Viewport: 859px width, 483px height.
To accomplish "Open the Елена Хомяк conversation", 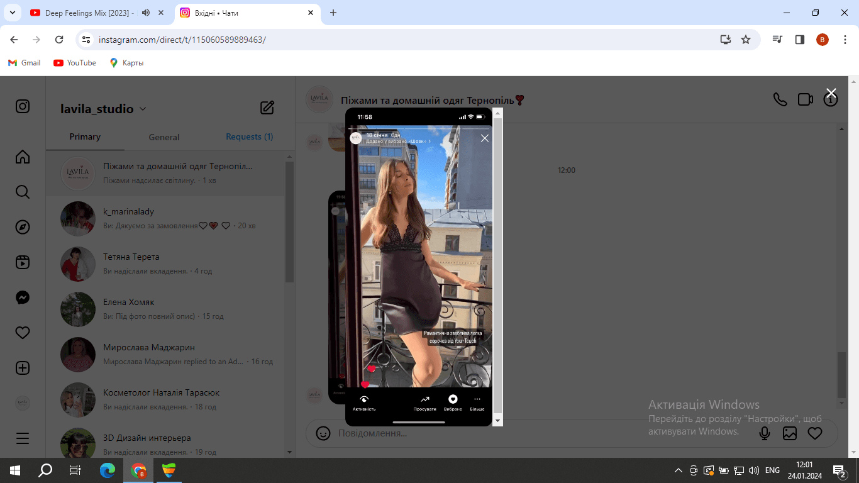I will point(165,309).
